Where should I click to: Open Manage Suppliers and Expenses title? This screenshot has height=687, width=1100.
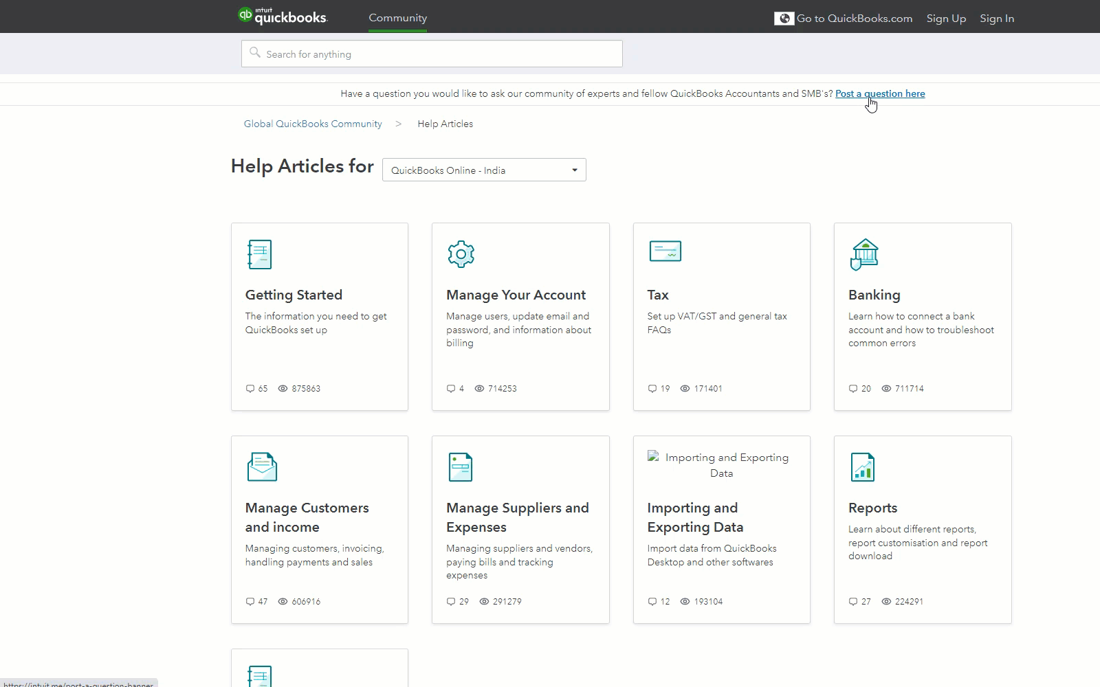pyautogui.click(x=518, y=517)
